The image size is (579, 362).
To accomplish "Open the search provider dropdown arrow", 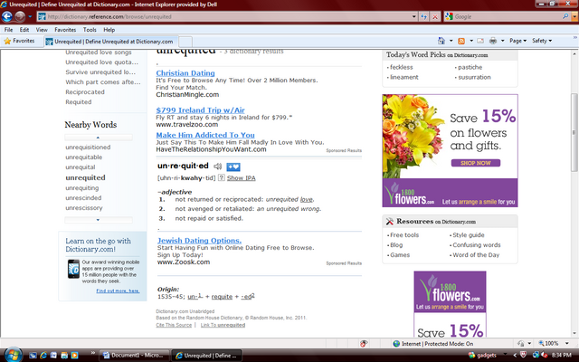I will click(x=574, y=16).
